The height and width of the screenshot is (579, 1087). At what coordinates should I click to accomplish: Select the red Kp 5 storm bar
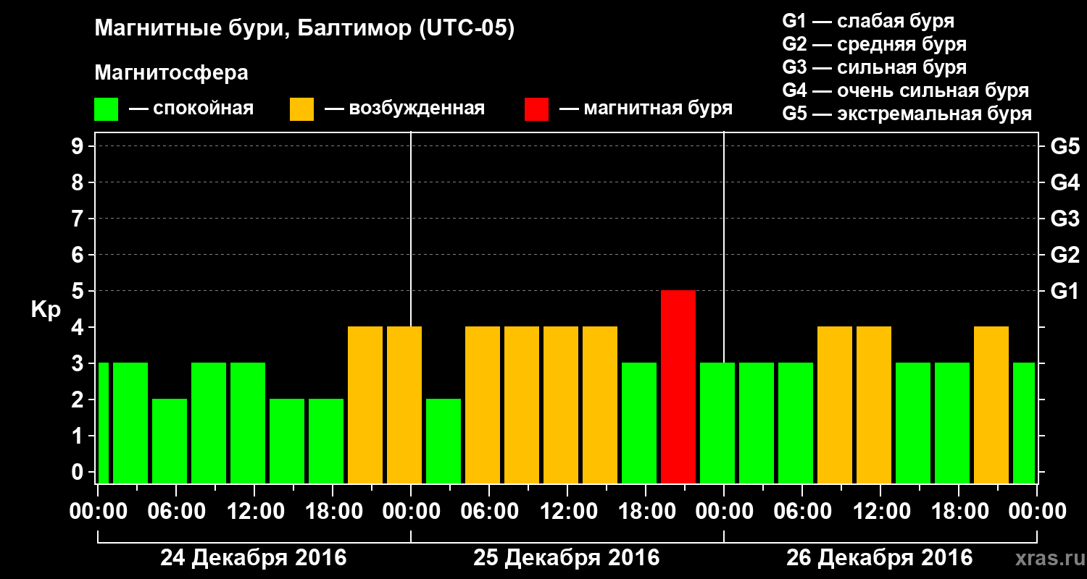click(678, 386)
